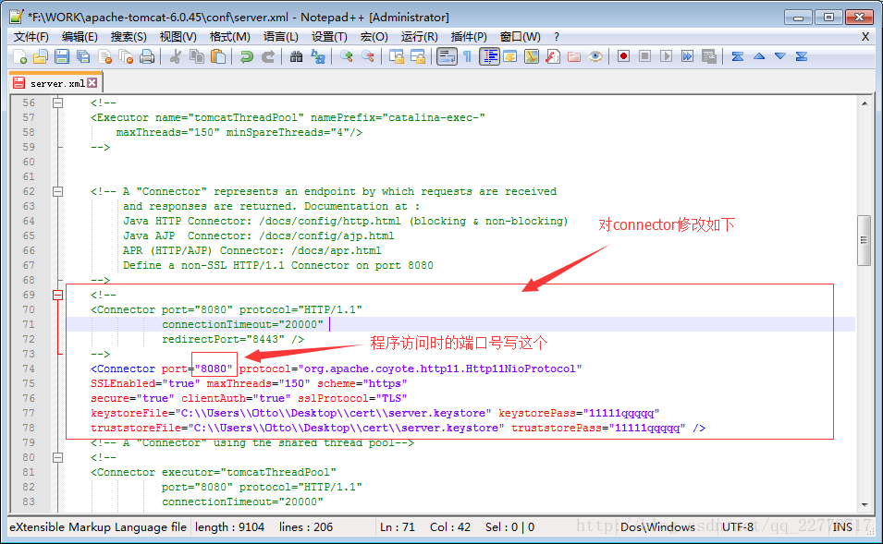This screenshot has width=883, height=544.
Task: Click blue down triangle toolbar icon
Action: click(x=780, y=57)
